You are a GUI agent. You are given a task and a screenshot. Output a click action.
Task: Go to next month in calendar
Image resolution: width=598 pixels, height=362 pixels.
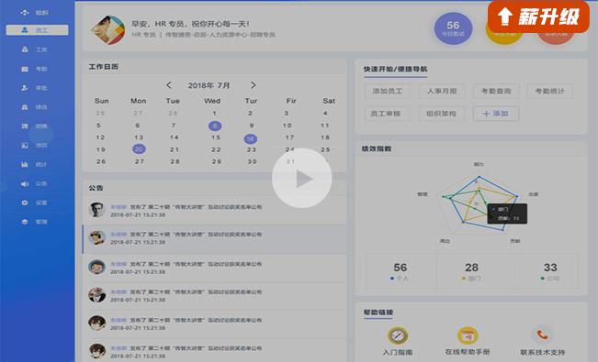(253, 85)
